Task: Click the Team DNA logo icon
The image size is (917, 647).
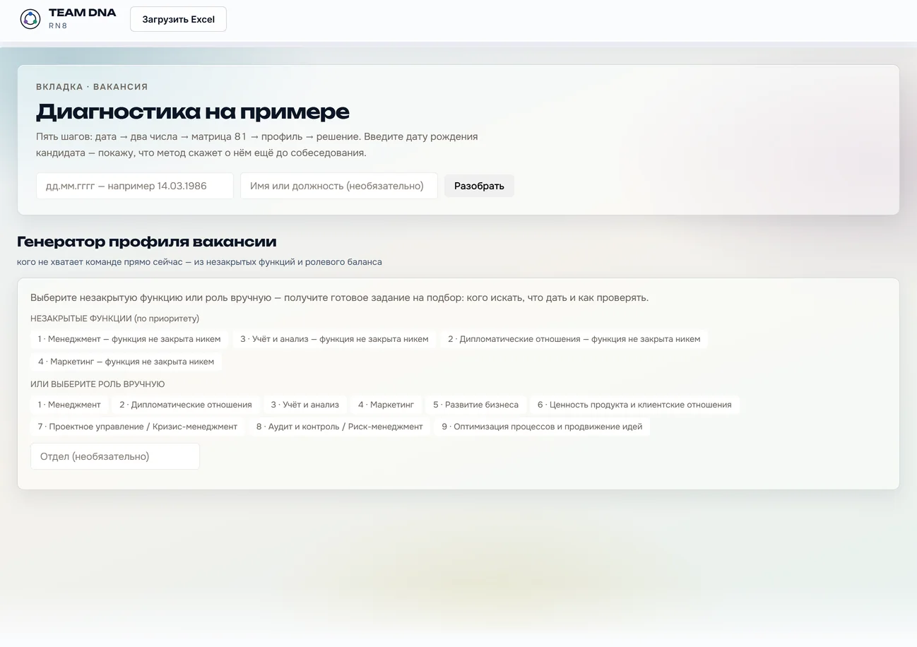Action: (x=30, y=19)
